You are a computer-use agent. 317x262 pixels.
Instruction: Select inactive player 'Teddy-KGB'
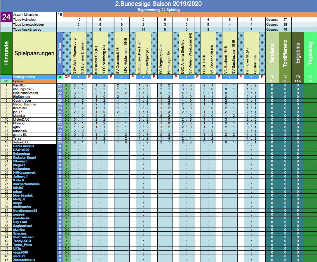pos(22,241)
